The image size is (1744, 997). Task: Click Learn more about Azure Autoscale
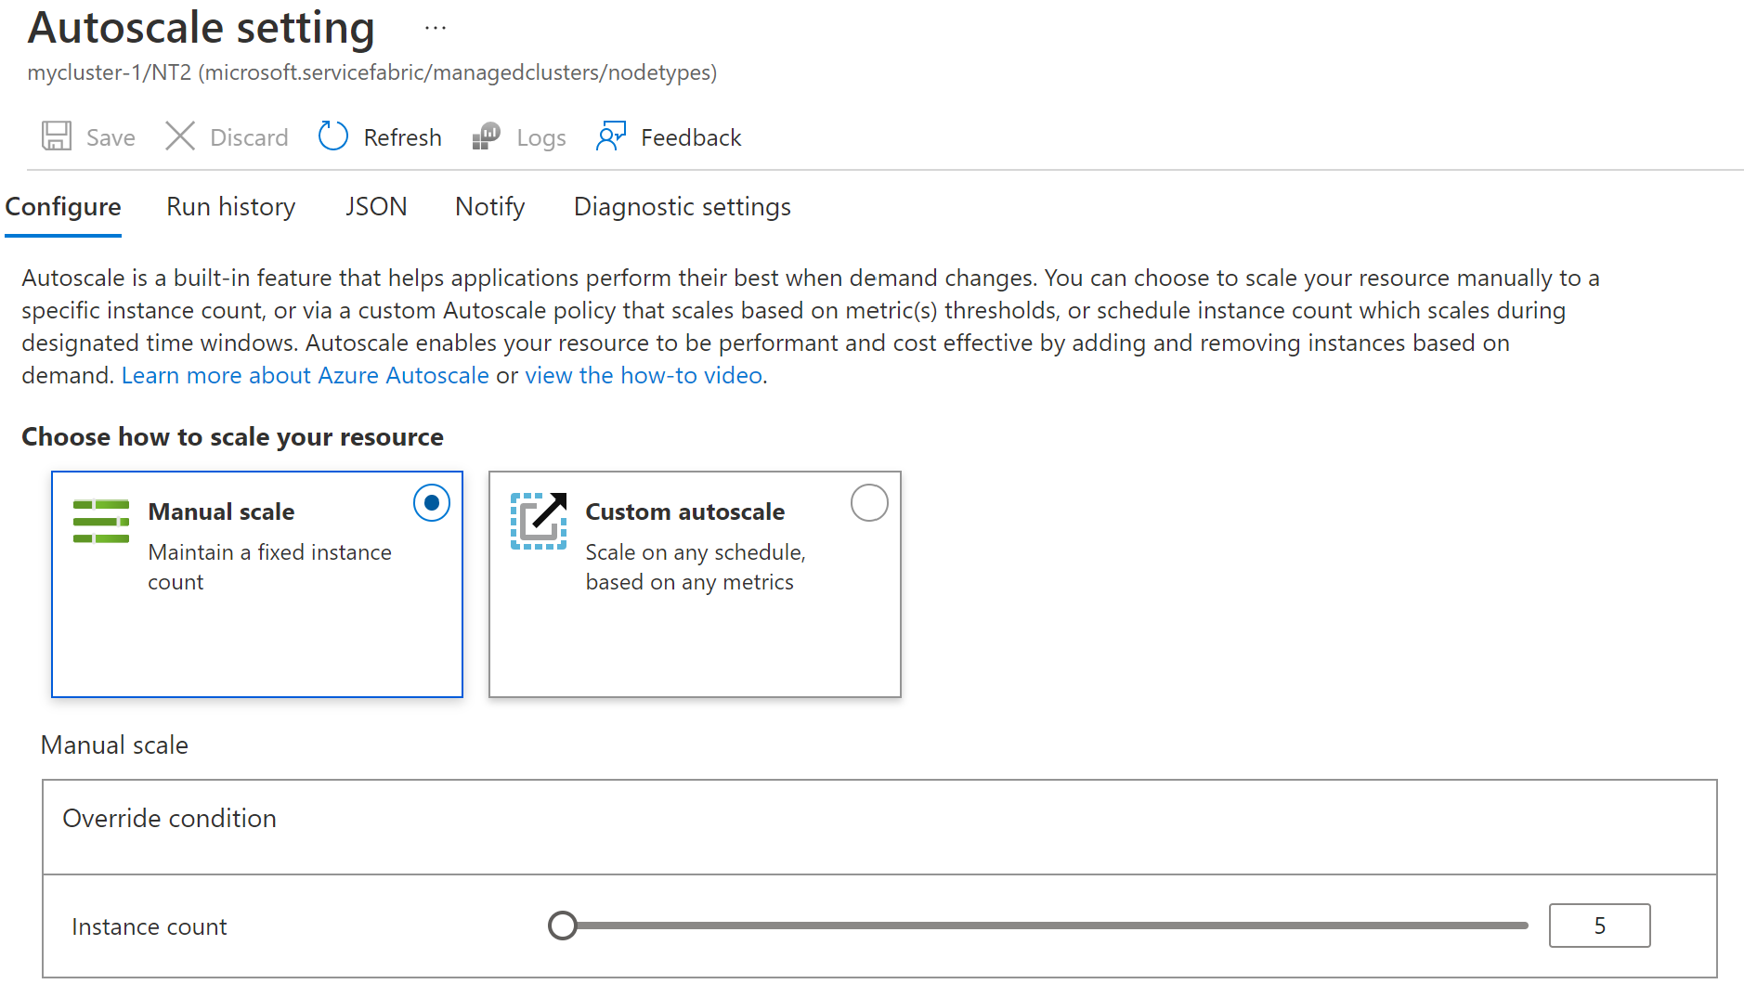point(306,374)
